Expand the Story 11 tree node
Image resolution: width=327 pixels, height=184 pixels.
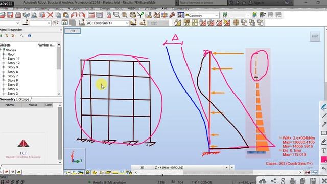coord(4,59)
